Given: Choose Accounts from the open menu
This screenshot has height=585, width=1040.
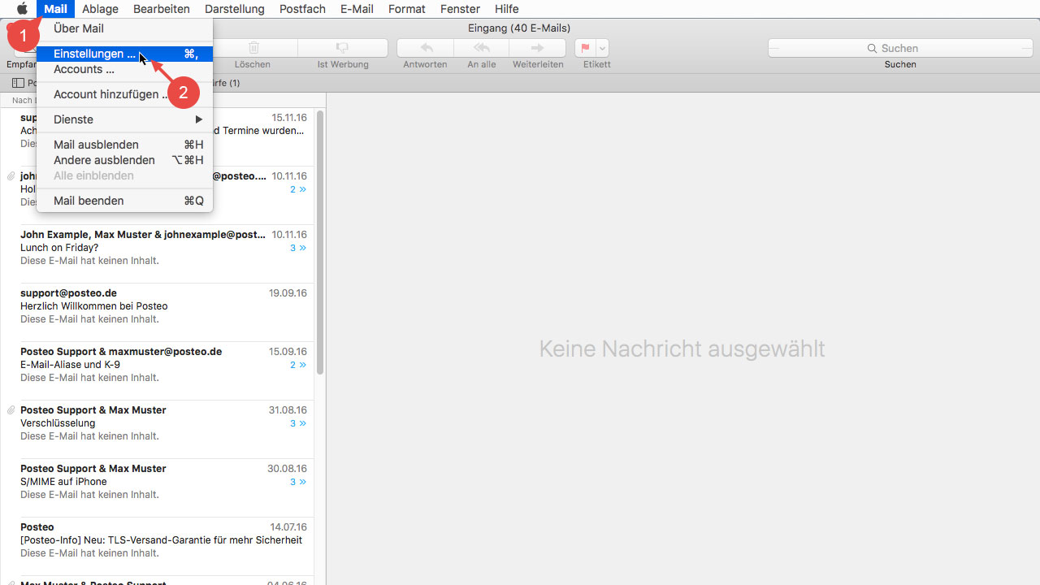Looking at the screenshot, I should pos(84,69).
